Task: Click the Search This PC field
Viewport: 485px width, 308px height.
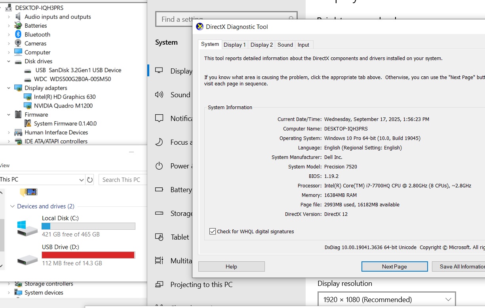Action: pyautogui.click(x=122, y=180)
